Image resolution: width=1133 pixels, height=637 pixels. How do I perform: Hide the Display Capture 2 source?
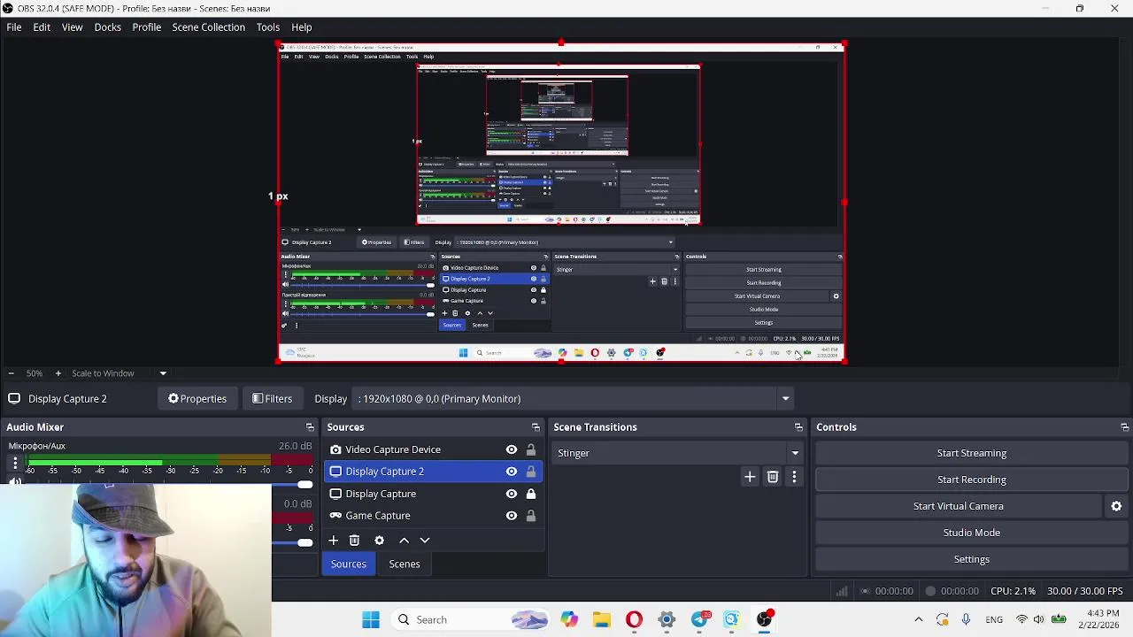[512, 472]
